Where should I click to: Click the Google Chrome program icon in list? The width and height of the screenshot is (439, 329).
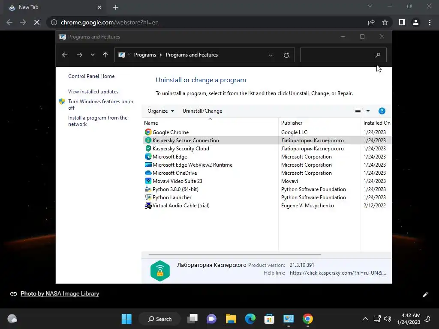click(148, 132)
